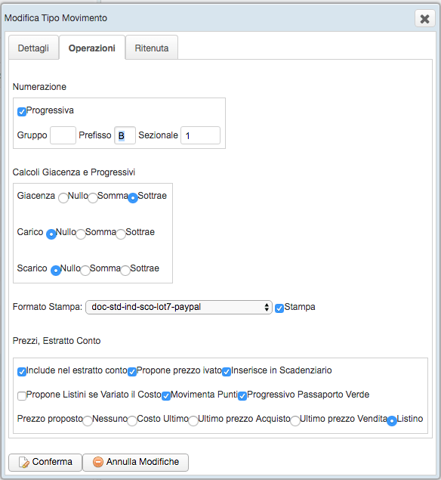Toggle the Stampa checkbox
The image size is (441, 480).
[x=279, y=308]
